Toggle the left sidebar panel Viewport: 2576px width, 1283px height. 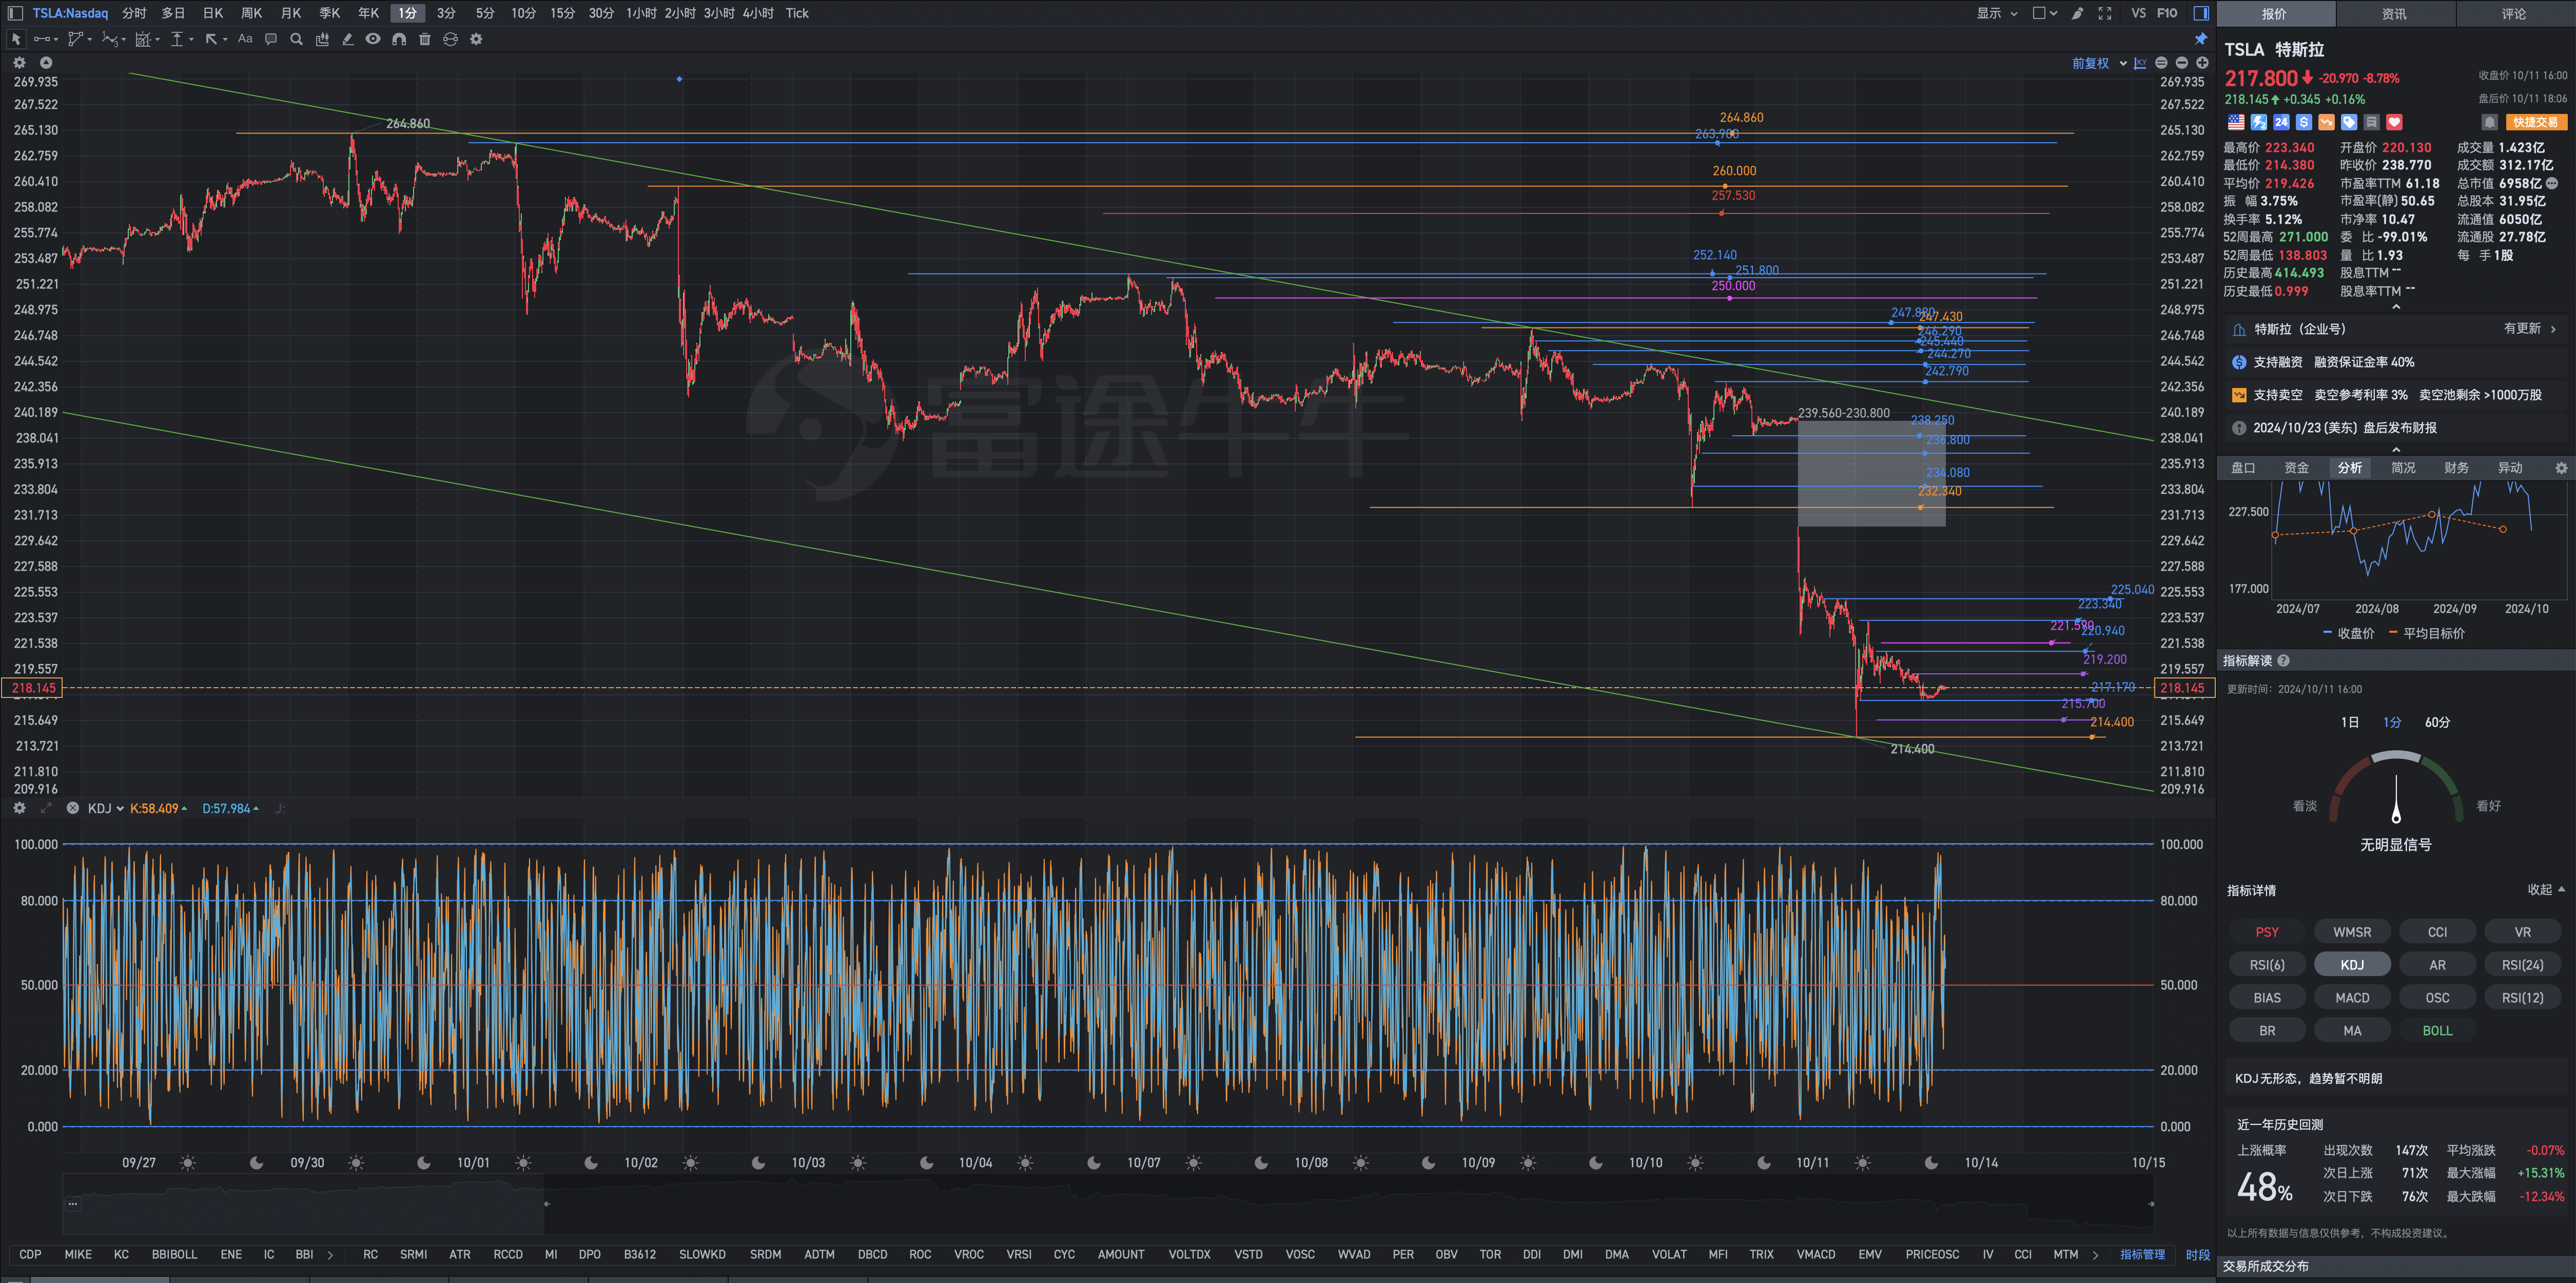click(15, 13)
